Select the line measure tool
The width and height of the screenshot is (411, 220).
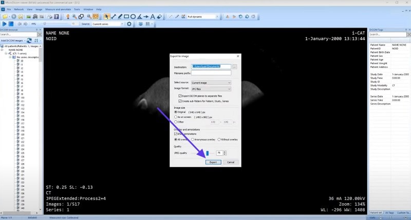point(114,17)
